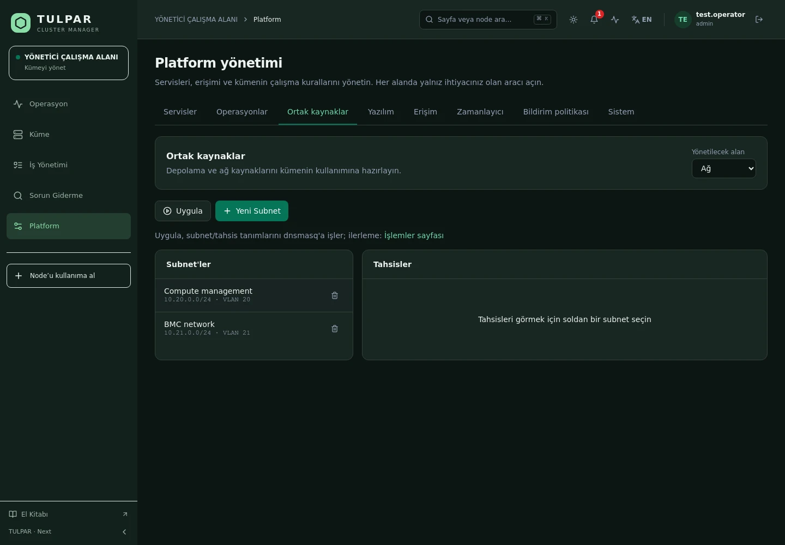785x545 pixels.
Task: Go to Küme in the sidebar
Action: coord(69,135)
